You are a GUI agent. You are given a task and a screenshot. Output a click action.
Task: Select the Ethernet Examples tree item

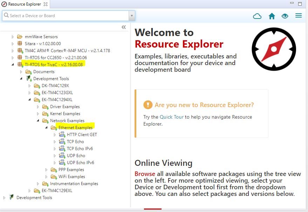75,128
